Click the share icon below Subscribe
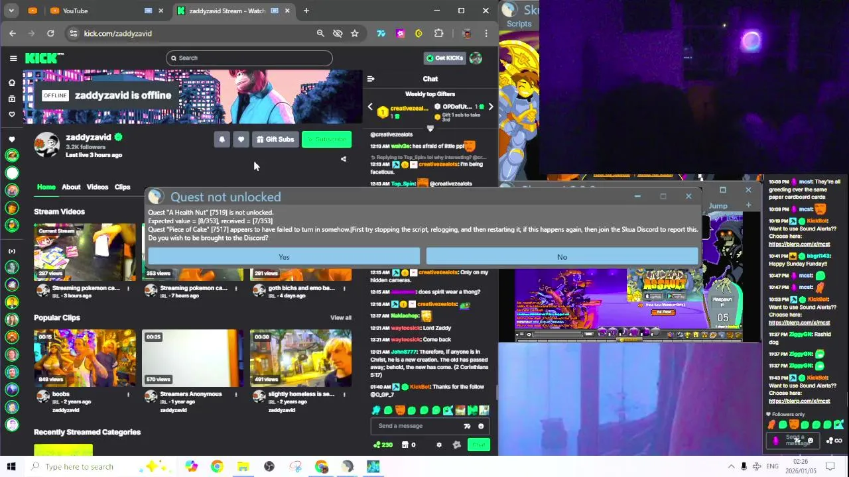Viewport: 849px width, 477px height. pyautogui.click(x=343, y=159)
